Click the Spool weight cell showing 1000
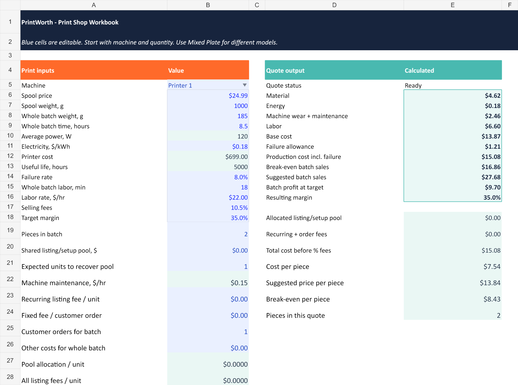Image resolution: width=518 pixels, height=385 pixels. click(x=208, y=106)
